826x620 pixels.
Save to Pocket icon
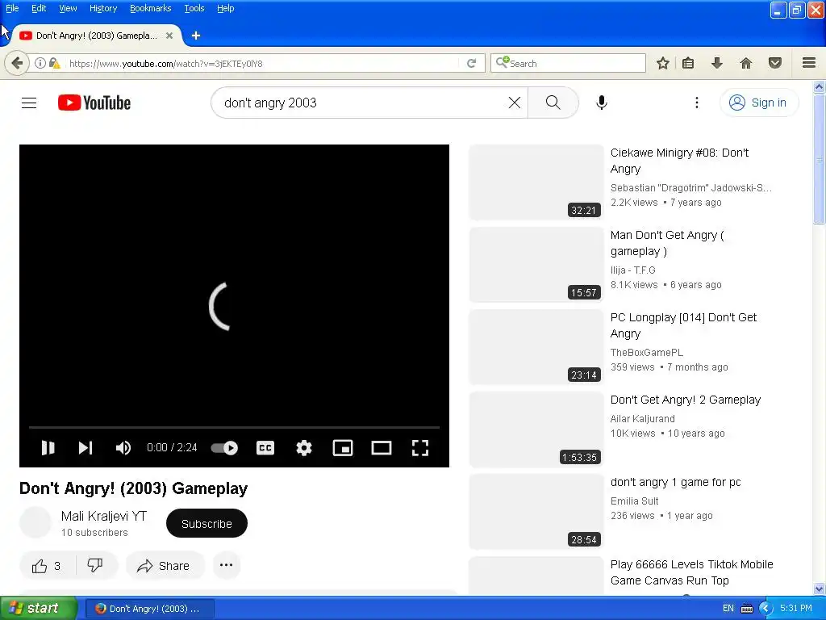(x=775, y=63)
